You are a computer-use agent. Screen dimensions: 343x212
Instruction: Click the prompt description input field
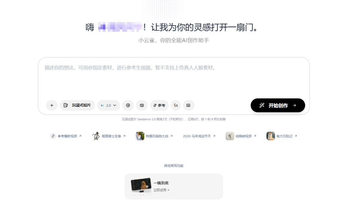coord(171,76)
